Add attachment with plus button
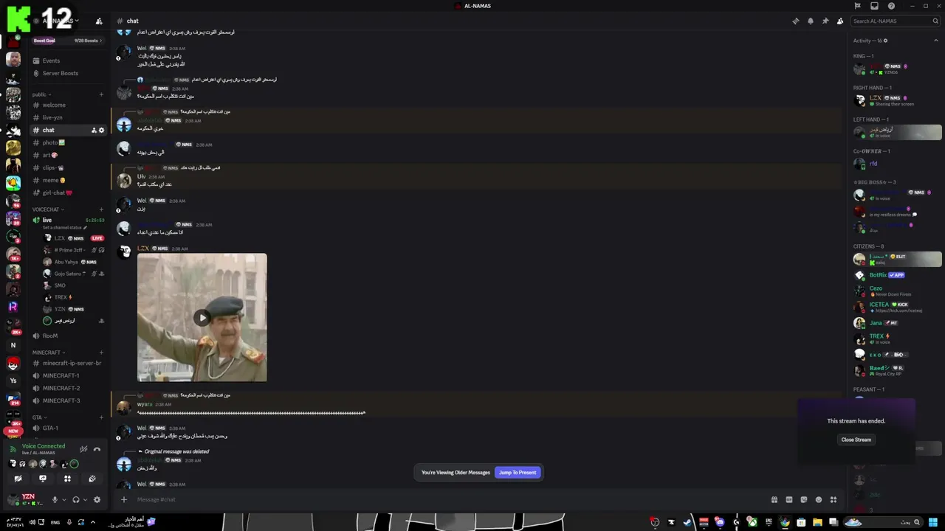This screenshot has height=531, width=945. click(124, 499)
